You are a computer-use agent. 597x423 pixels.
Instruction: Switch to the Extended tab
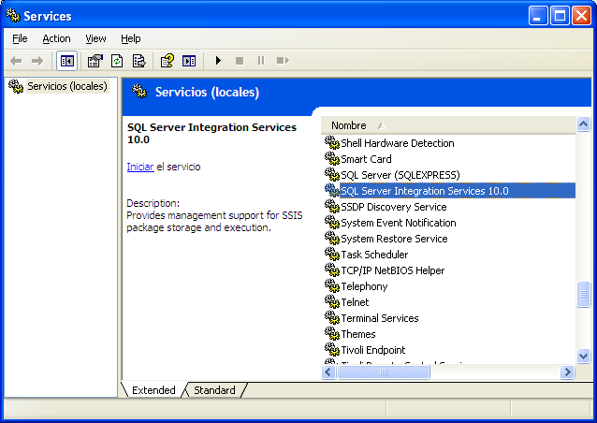pos(153,390)
